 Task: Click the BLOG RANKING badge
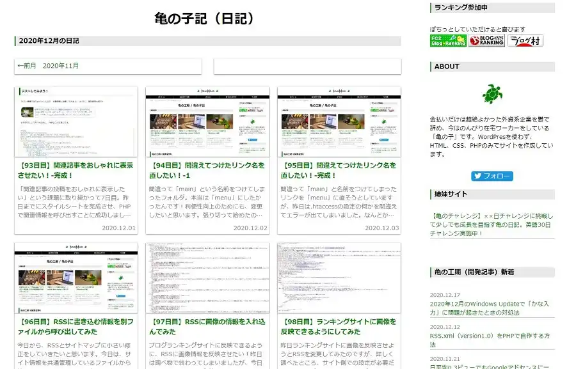485,40
